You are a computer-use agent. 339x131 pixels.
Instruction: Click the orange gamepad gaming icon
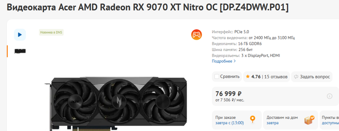pyautogui.click(x=196, y=35)
